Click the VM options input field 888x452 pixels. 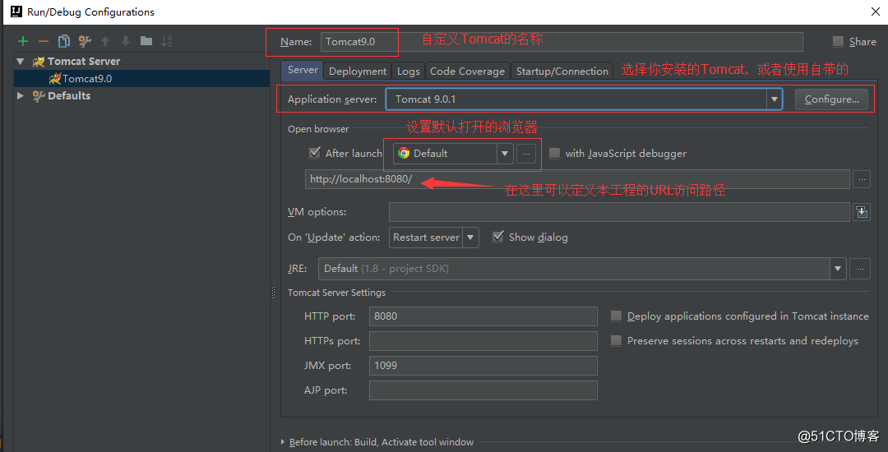point(619,212)
